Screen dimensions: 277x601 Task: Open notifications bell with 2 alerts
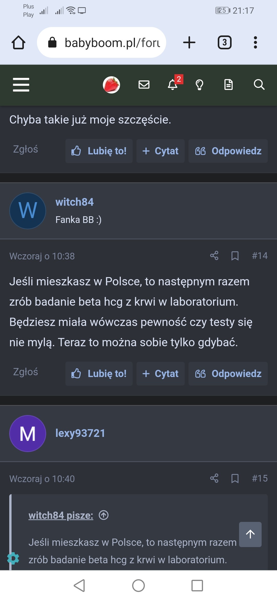pos(173,84)
